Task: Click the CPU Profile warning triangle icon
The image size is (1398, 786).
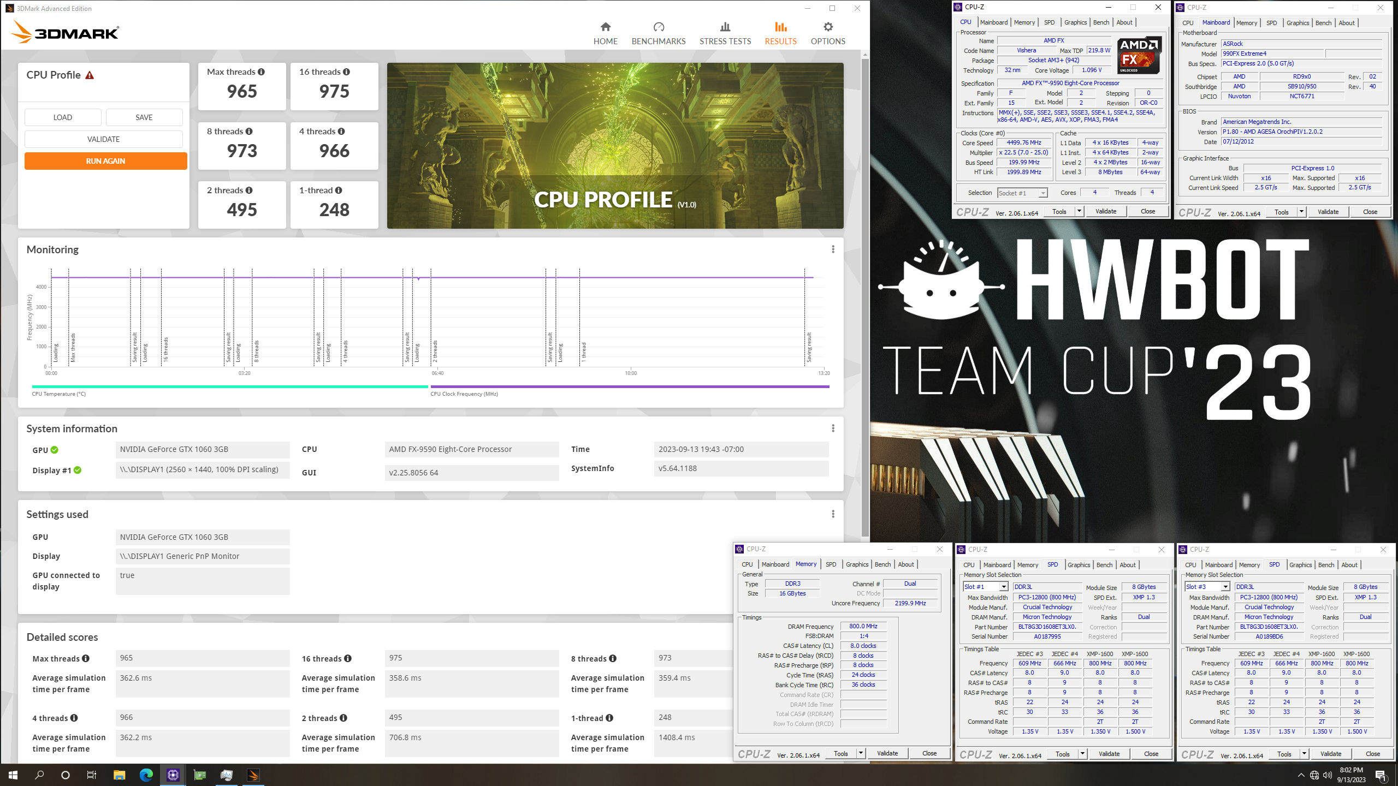Action: 90,75
